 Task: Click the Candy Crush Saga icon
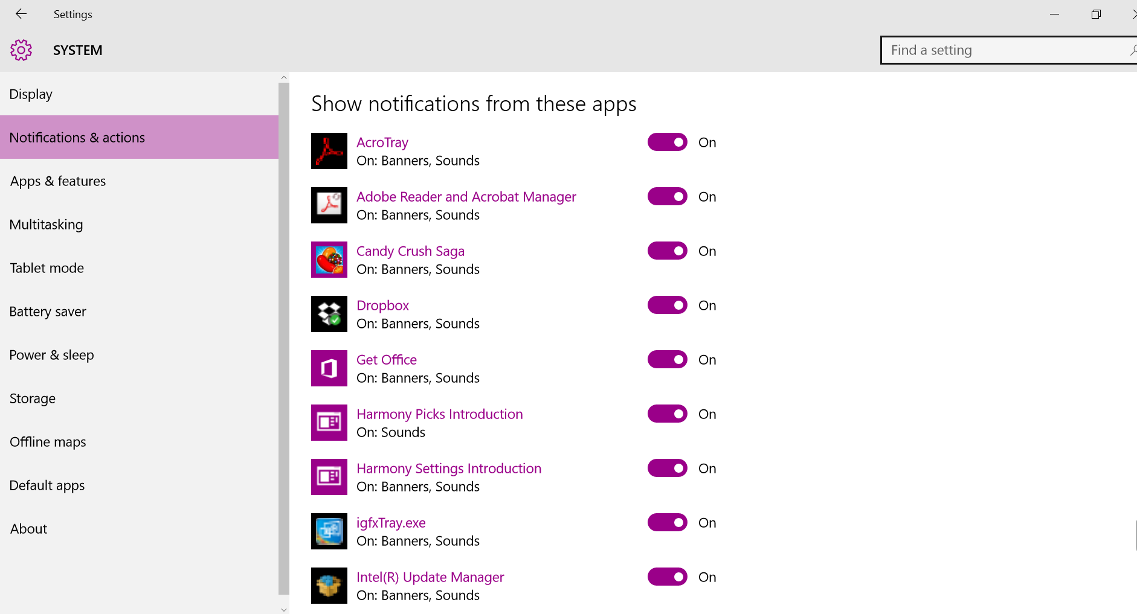[329, 260]
